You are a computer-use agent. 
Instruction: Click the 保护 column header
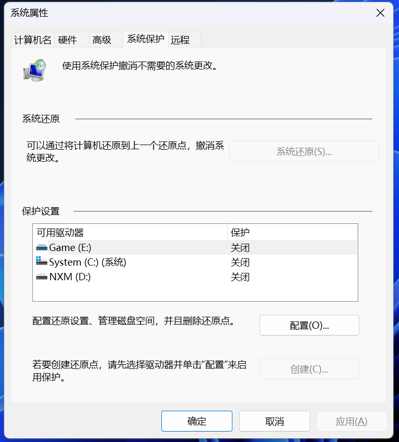click(x=291, y=232)
